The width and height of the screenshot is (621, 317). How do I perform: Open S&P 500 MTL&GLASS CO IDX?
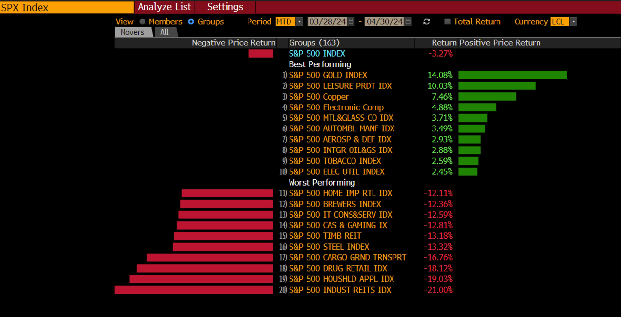coord(341,118)
